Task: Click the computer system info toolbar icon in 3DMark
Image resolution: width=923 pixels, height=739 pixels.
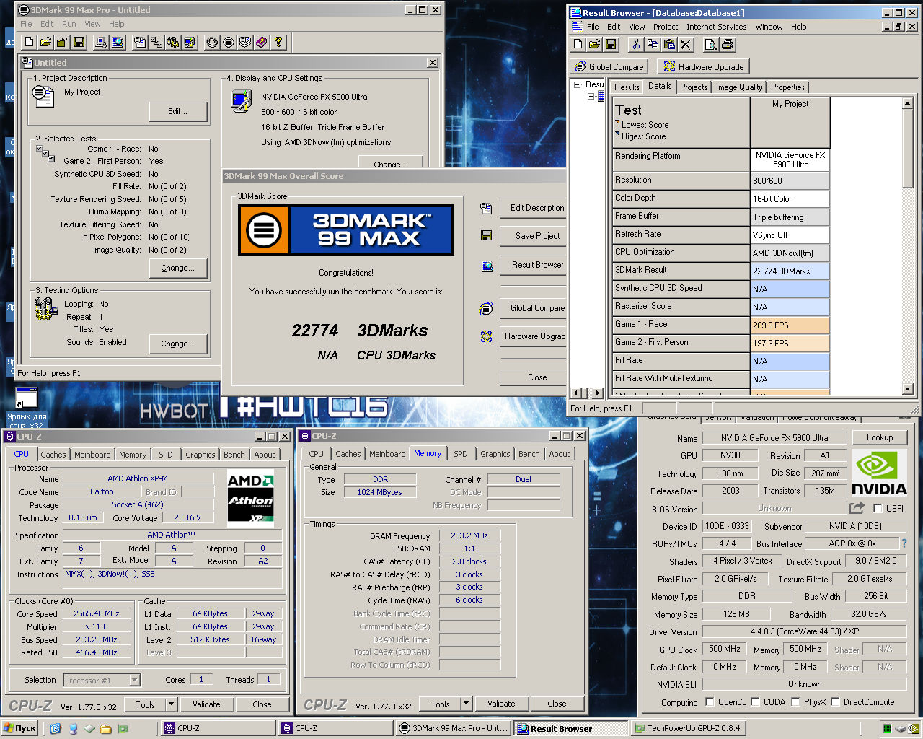Action: click(x=102, y=43)
